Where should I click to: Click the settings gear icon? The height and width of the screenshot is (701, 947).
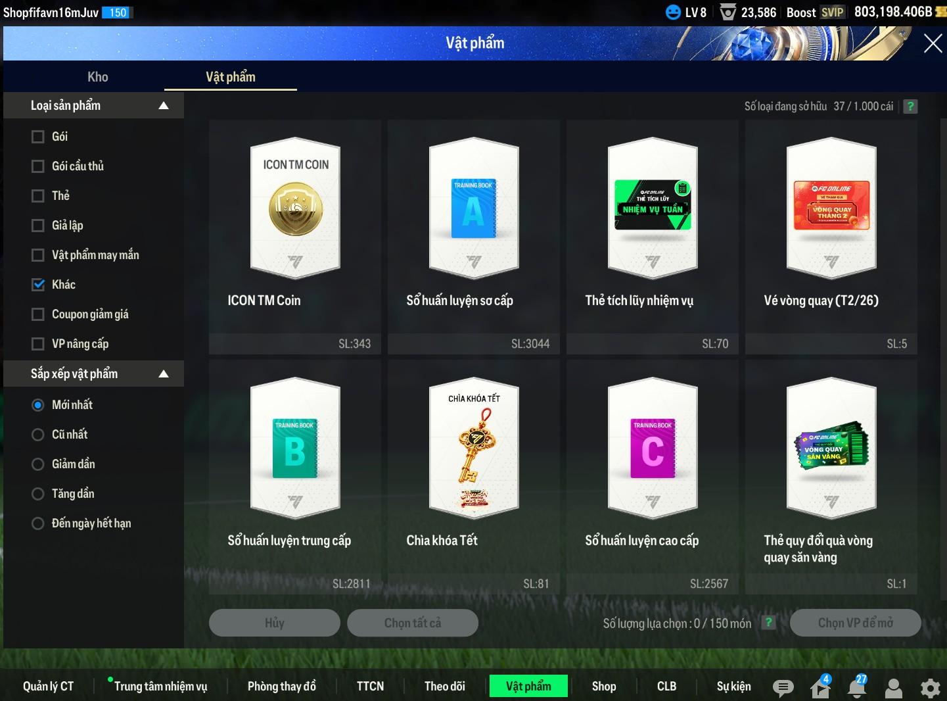(930, 688)
